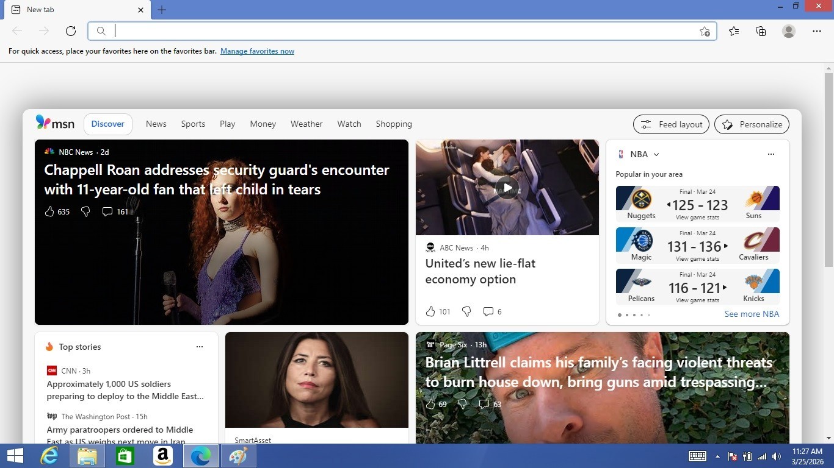Like the Brian Littrell story thumbs-up
Viewport: 834px width, 468px height.
click(430, 404)
